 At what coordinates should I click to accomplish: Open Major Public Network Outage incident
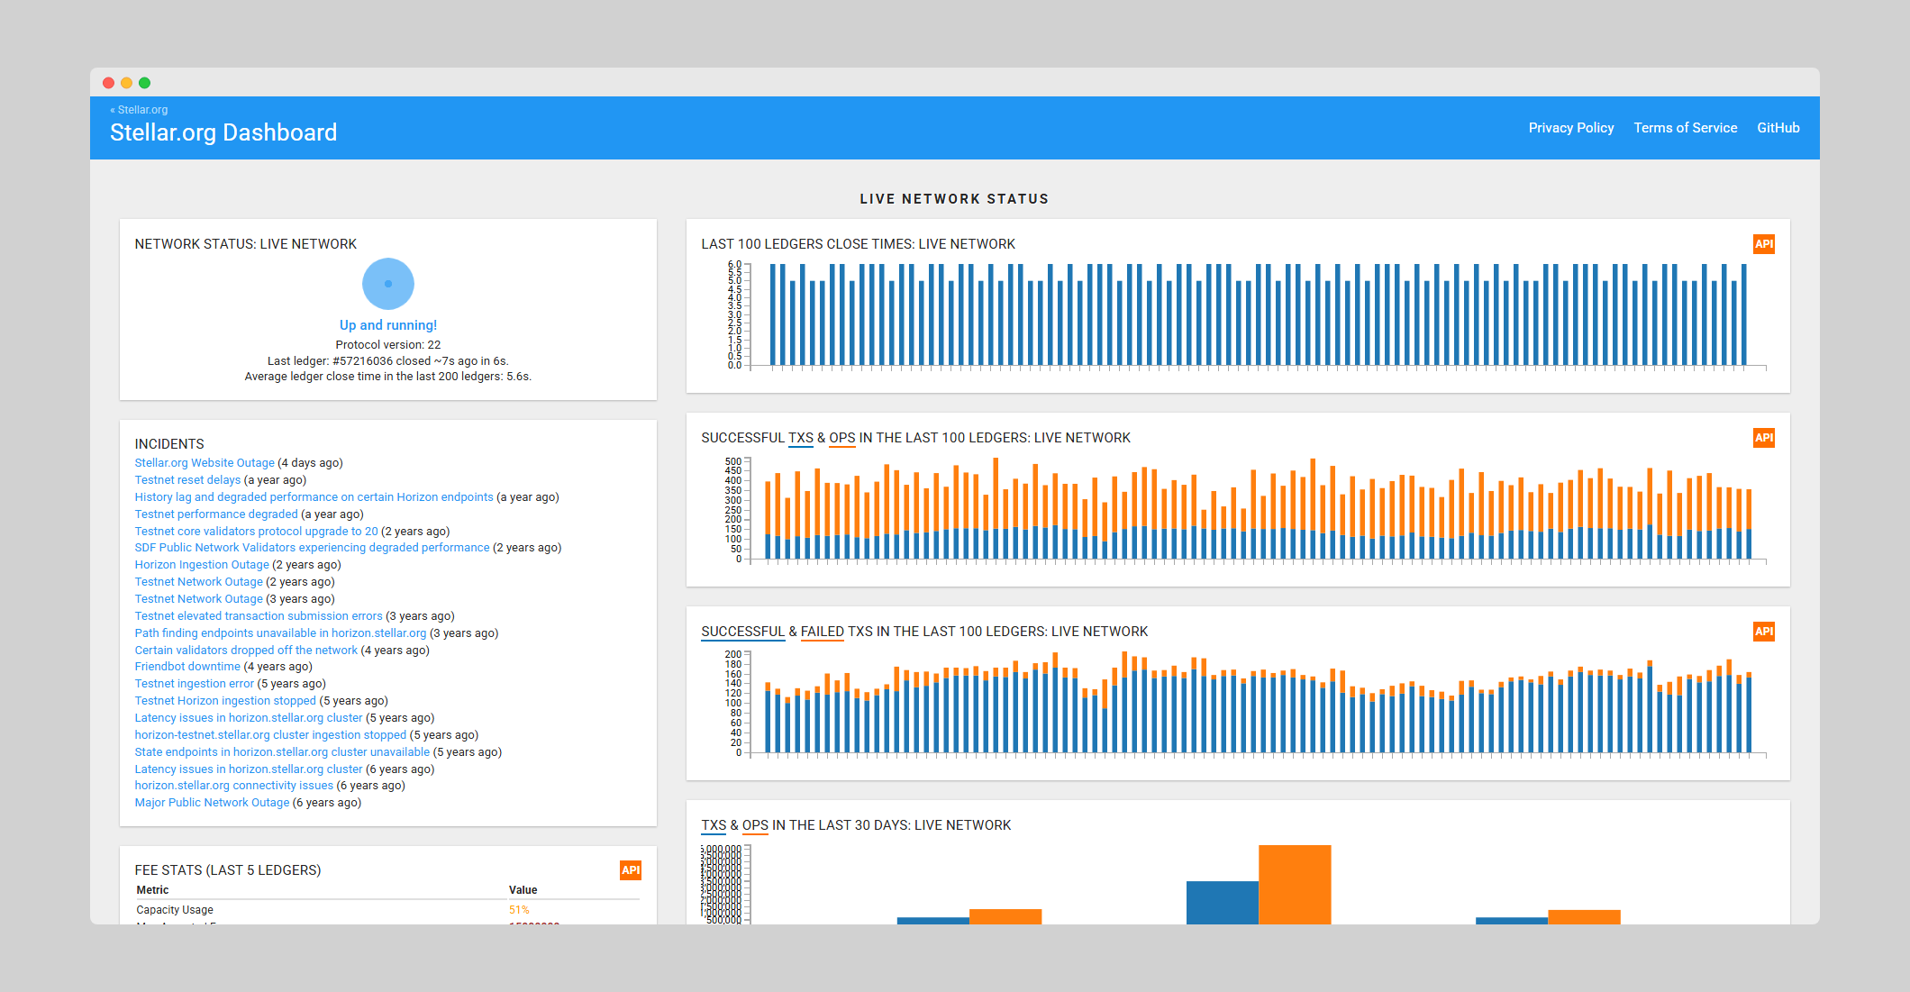click(212, 803)
